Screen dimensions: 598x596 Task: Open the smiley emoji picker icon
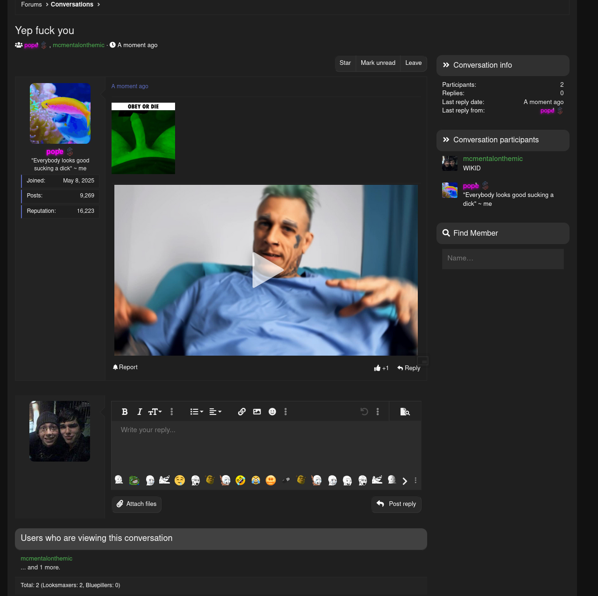click(x=272, y=412)
